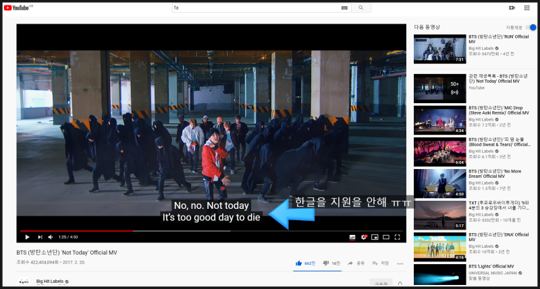The height and width of the screenshot is (289, 540).
Task: Open BTS 'RUN' Official MV thumbnail
Action: tap(440, 49)
